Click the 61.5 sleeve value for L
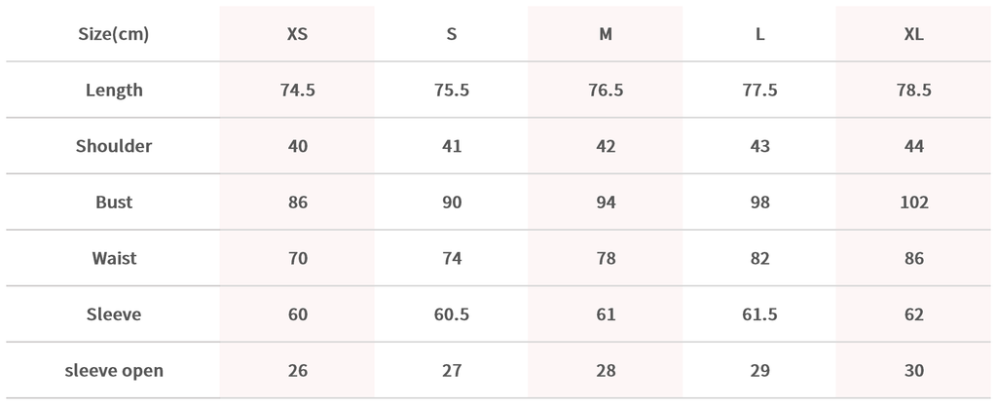The image size is (997, 405). (759, 314)
